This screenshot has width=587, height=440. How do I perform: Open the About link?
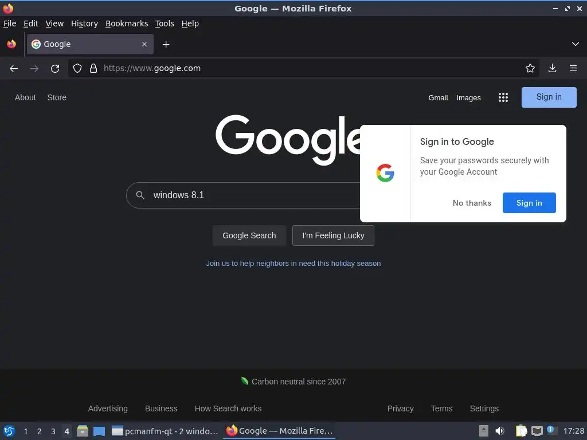coord(25,97)
